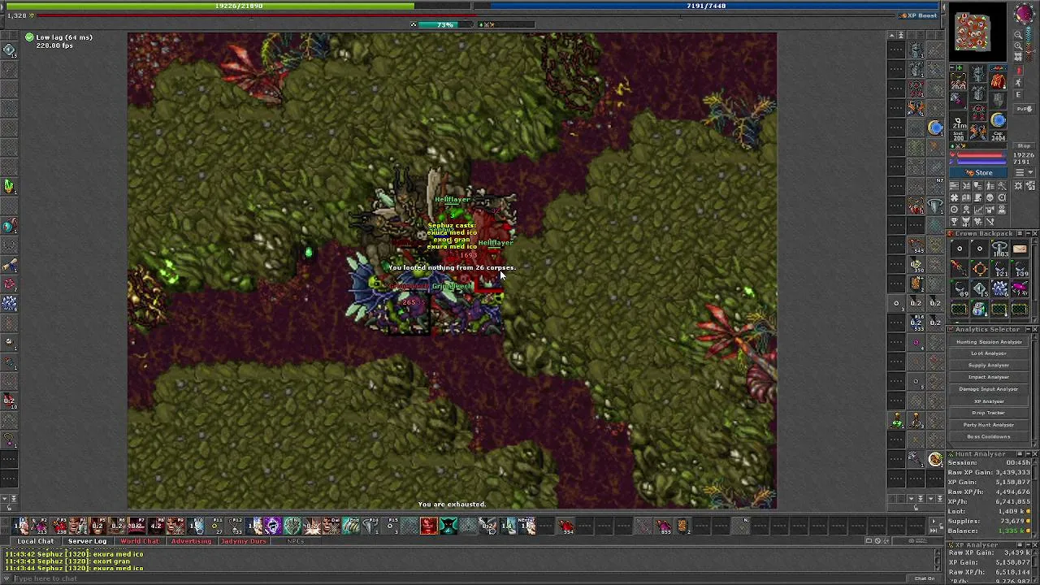Screen dimensions: 1040x585
Task: Click the compass rose above the minimap
Action: 1023,14
